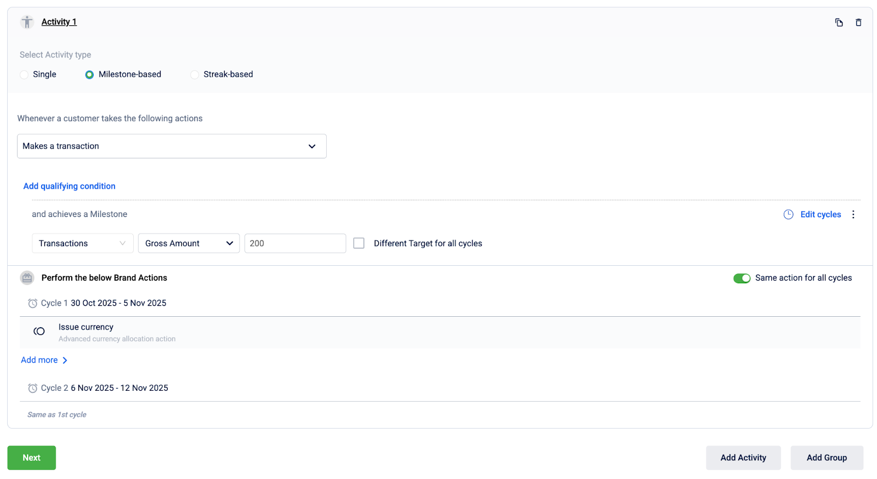
Task: Click the Same as 1st cycle text
Action: 57,415
